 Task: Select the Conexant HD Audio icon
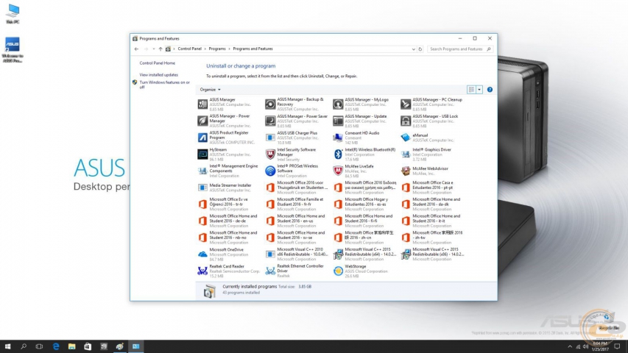pyautogui.click(x=338, y=137)
